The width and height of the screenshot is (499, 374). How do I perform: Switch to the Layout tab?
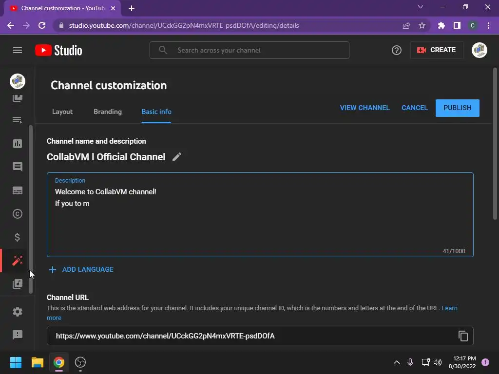point(62,112)
